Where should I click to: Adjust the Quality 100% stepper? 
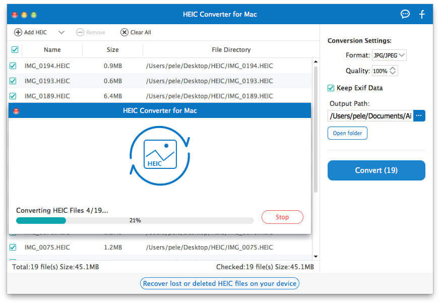pos(393,71)
